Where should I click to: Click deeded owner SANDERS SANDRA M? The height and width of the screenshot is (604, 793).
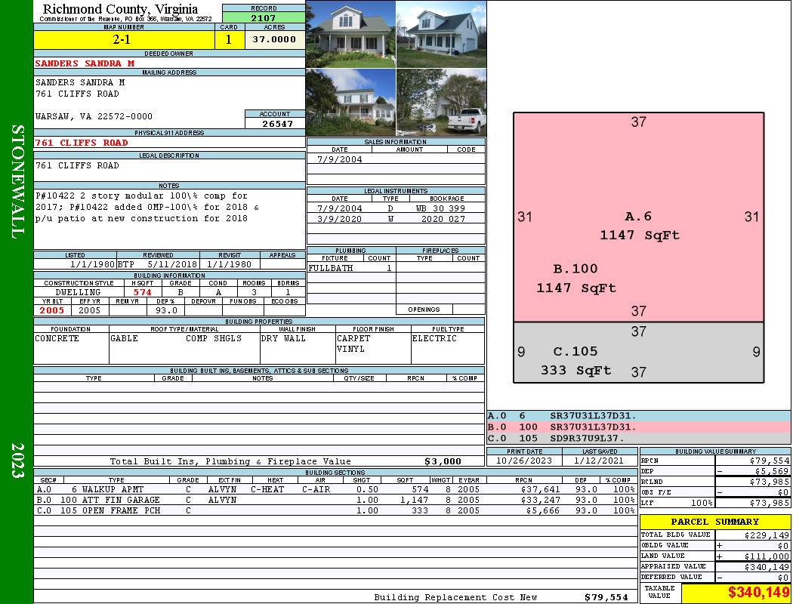[85, 63]
